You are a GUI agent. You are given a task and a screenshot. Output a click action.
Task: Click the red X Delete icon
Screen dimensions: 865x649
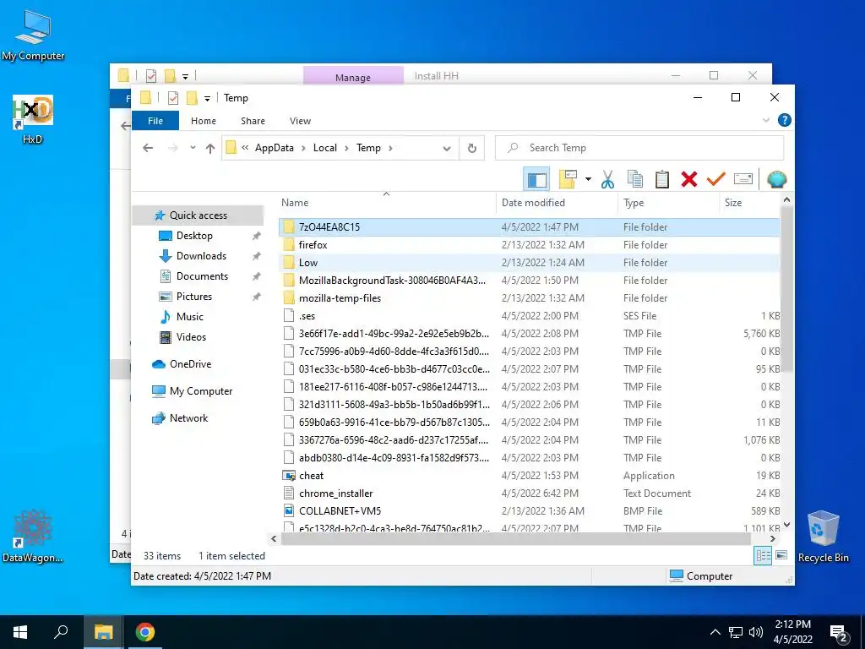(x=689, y=179)
